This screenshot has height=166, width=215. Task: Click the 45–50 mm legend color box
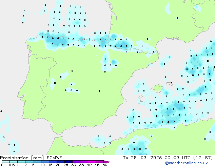tap(100, 162)
